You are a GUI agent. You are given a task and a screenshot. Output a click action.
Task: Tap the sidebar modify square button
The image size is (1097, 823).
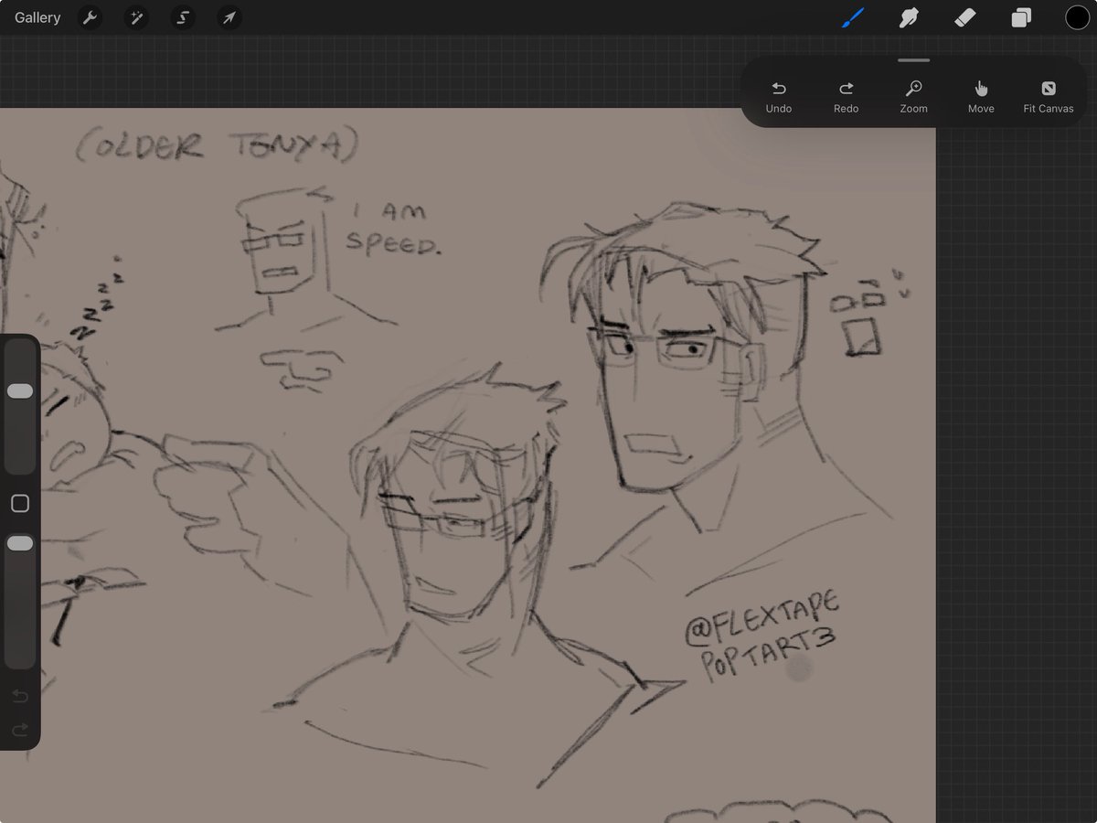click(x=20, y=504)
